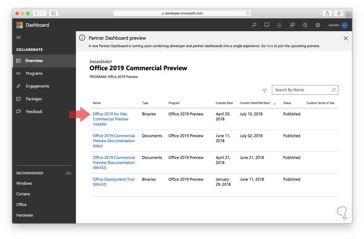Viewport: 364px width, 239px height.
Task: Close the Partner Dashboard preview banner
Action: coord(346,38)
